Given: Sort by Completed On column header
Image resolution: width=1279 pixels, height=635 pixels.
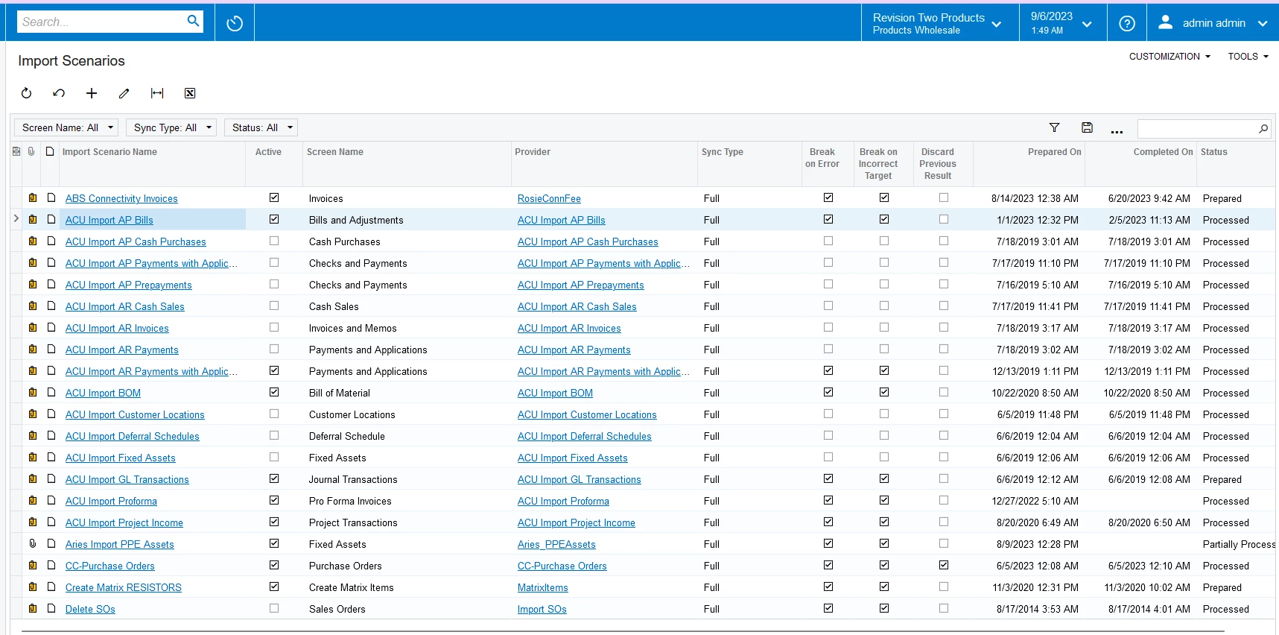Looking at the screenshot, I should tap(1163, 152).
